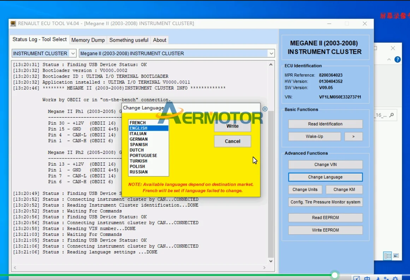The width and height of the screenshot is (410, 280).
Task: Switch to large thumbnails view in the File Explorer window
Action: (x=396, y=256)
